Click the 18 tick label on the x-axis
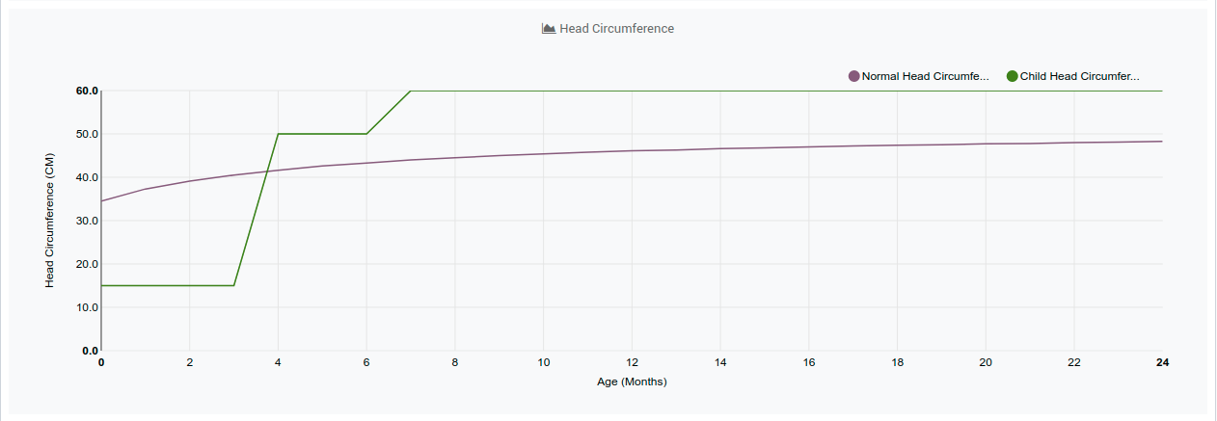The image size is (1217, 421). click(897, 362)
